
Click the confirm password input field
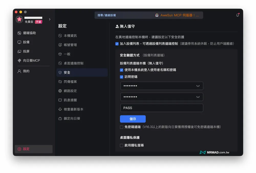tap(162, 97)
